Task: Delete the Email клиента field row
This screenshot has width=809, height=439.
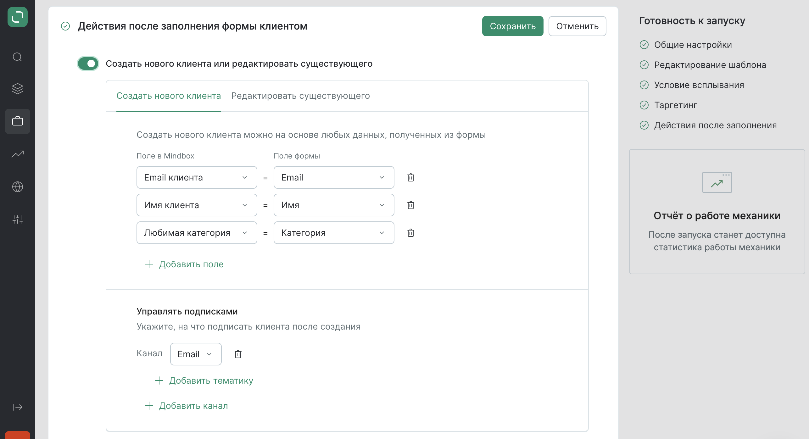Action: click(x=411, y=177)
